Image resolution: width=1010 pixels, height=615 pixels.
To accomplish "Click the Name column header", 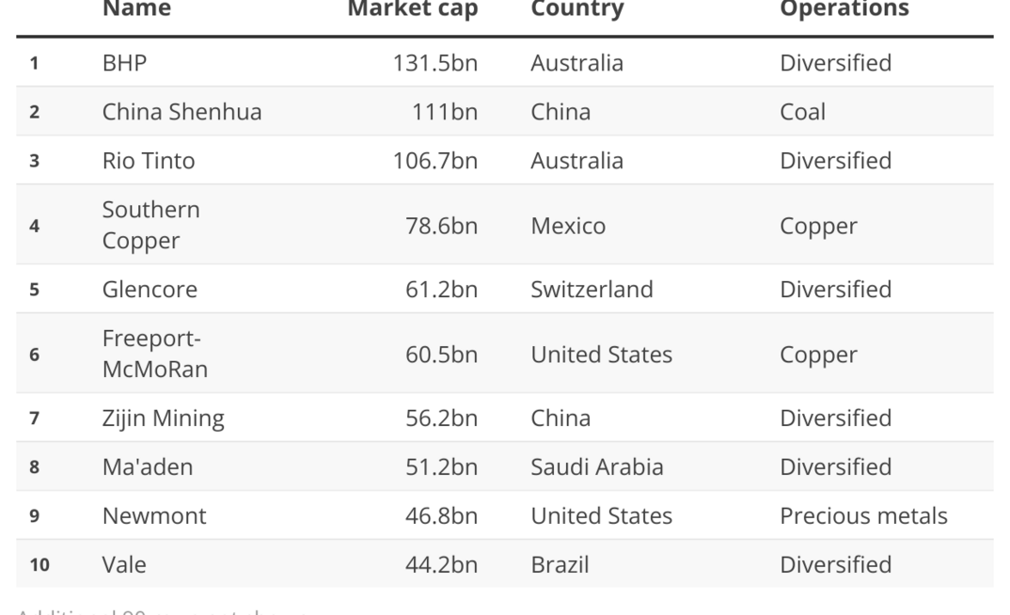I will (x=136, y=9).
